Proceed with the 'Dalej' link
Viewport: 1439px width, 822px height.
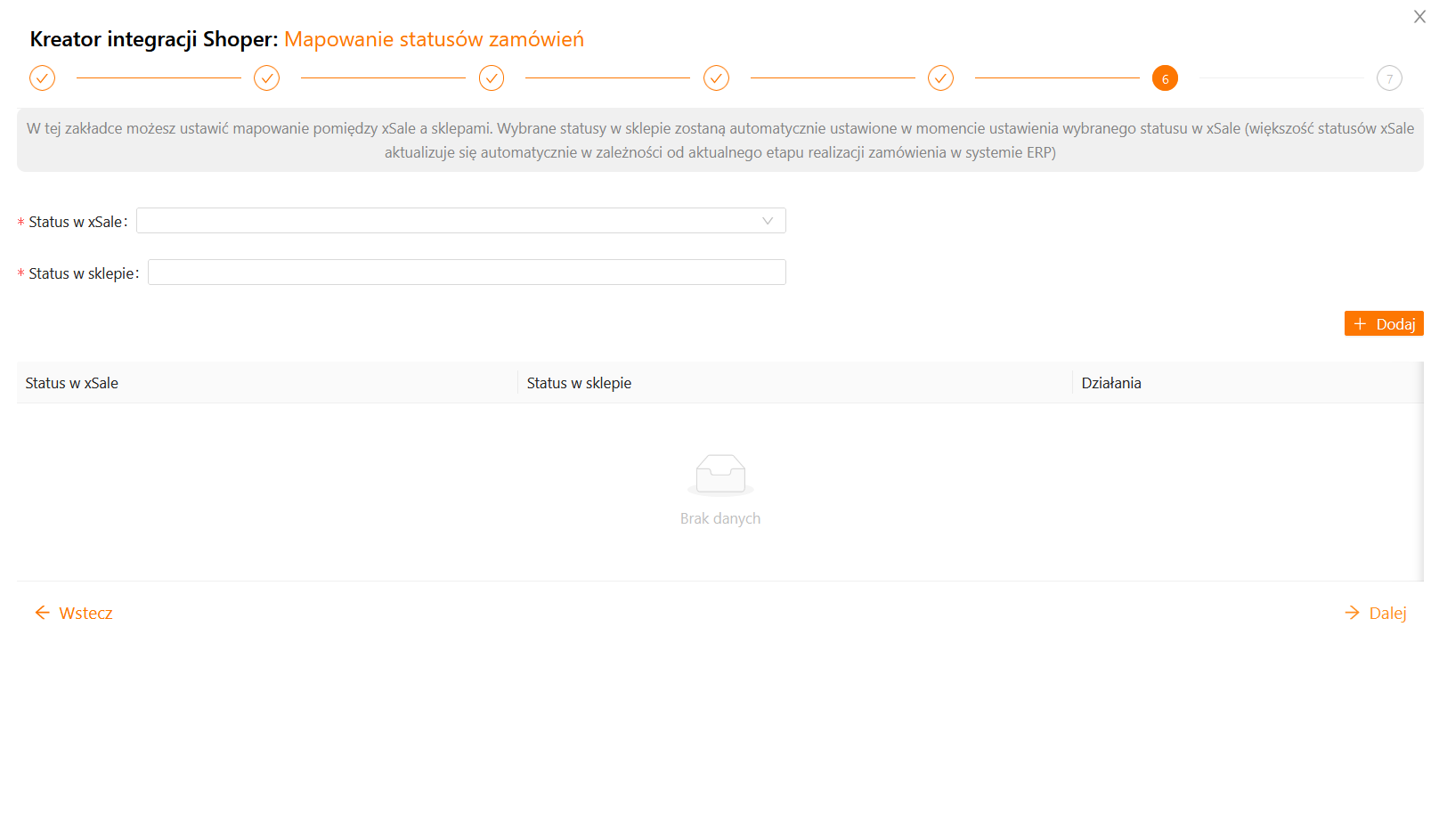tap(1376, 613)
